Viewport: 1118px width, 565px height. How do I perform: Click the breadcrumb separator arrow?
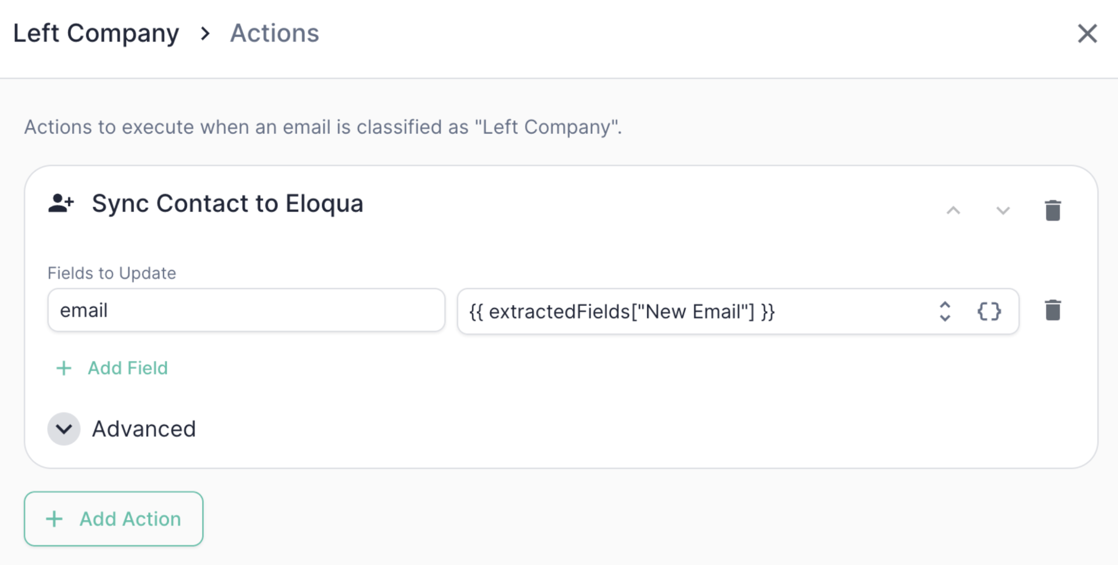(205, 33)
